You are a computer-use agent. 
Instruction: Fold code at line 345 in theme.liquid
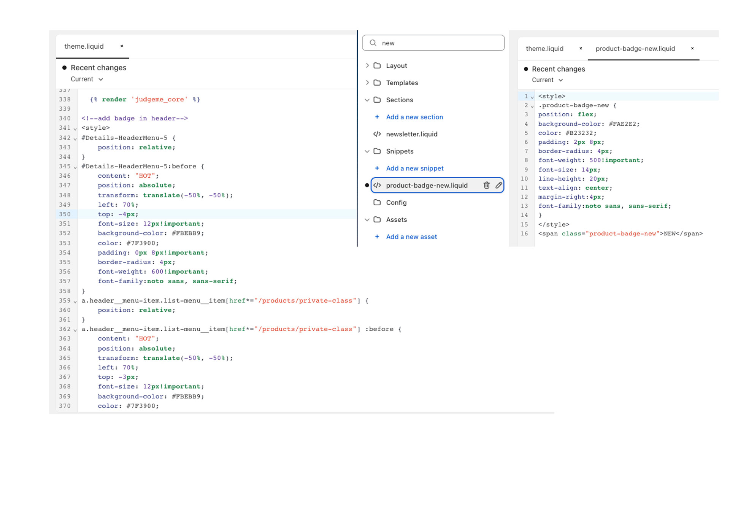(75, 167)
